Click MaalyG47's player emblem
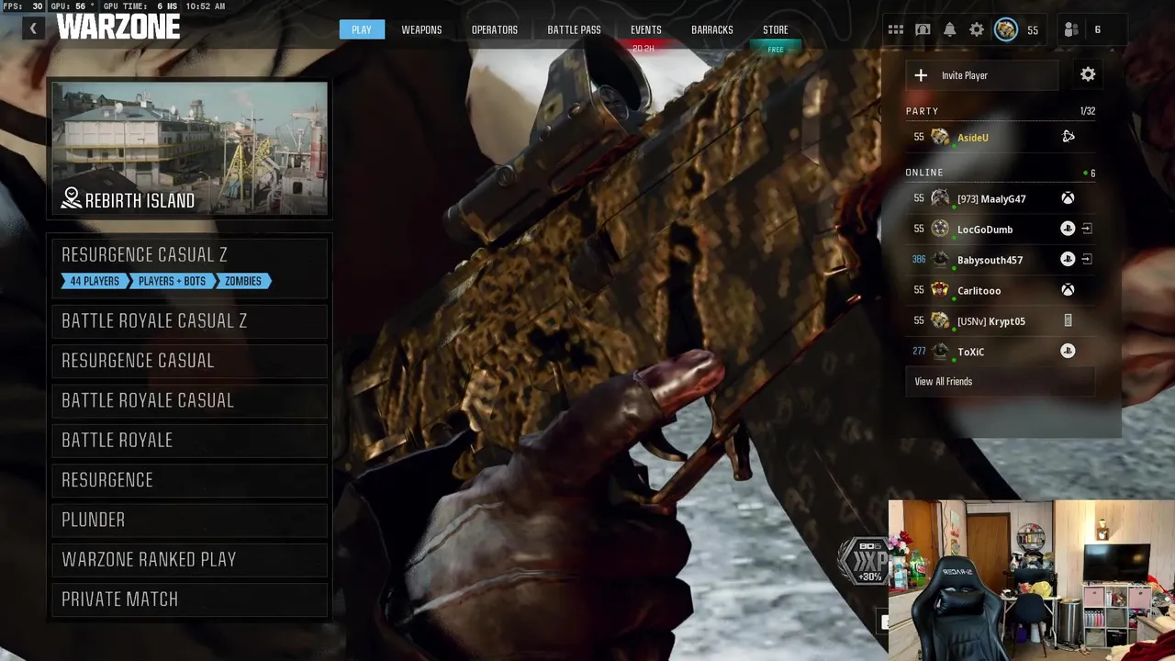The height and width of the screenshot is (661, 1175). [940, 198]
